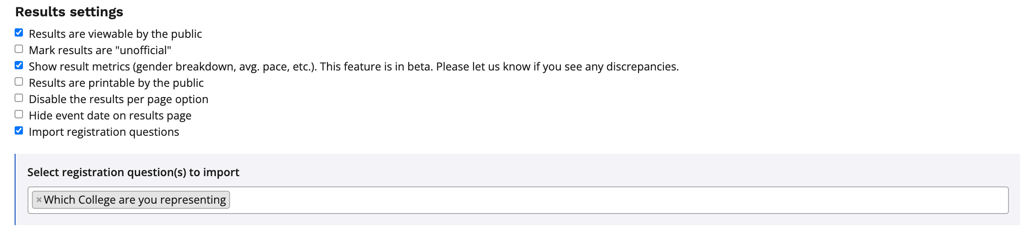Viewport: 1027px width, 232px height.
Task: Click "Select registration question(s) to import" field label
Action: tap(133, 172)
